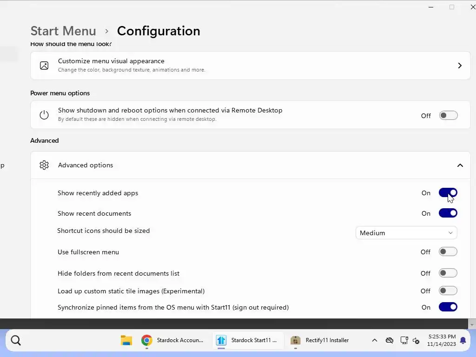476x357 pixels.
Task: Turn off Show recent documents
Action: click(448, 213)
